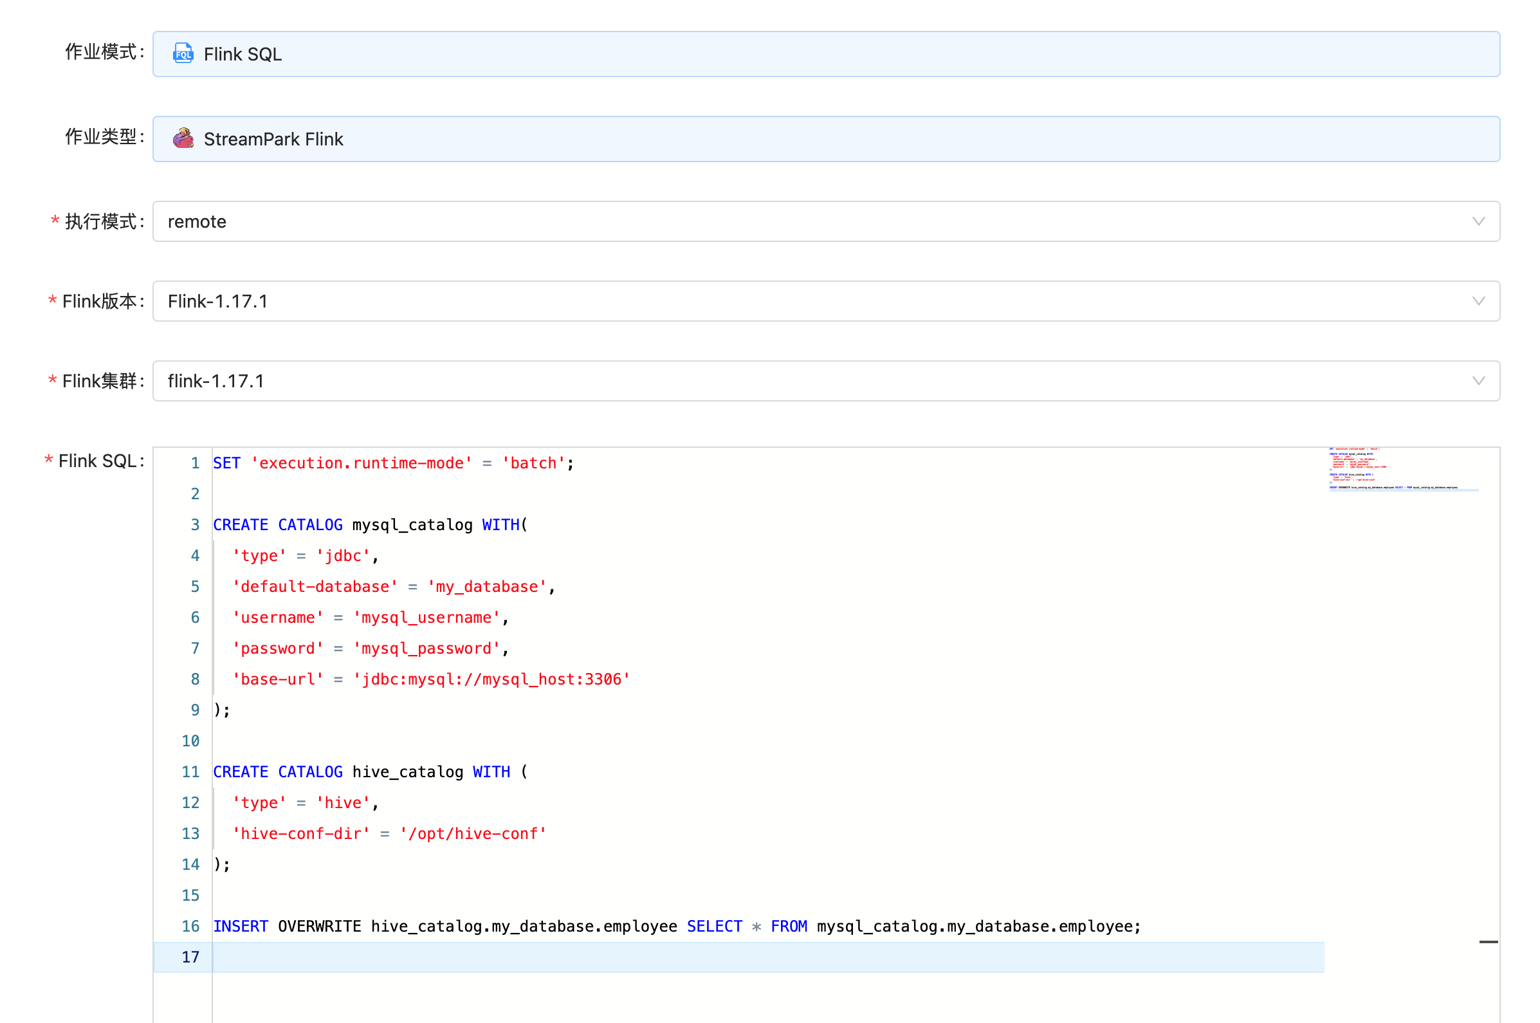Open the execution mode dropdown showing remote

[826, 221]
